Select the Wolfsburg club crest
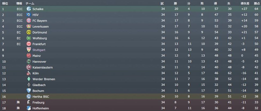The width and height of the screenshot is (261, 111). click(29, 38)
